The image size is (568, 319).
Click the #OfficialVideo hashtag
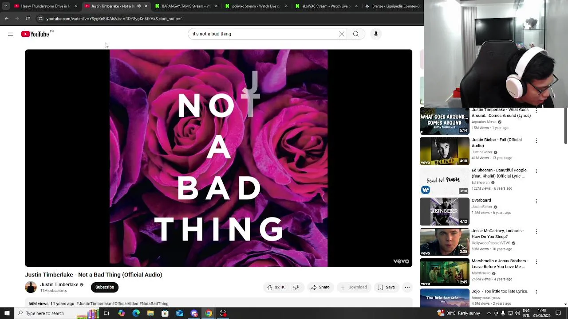(x=125, y=304)
